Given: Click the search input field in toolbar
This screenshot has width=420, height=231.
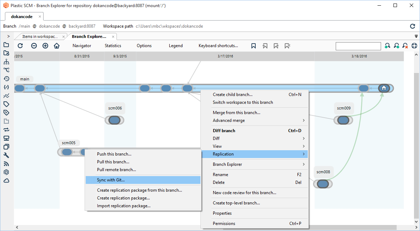Looking at the screenshot, I should pyautogui.click(x=358, y=46).
